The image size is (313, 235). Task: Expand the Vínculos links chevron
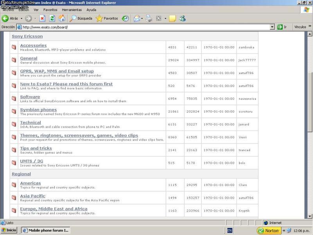310,26
